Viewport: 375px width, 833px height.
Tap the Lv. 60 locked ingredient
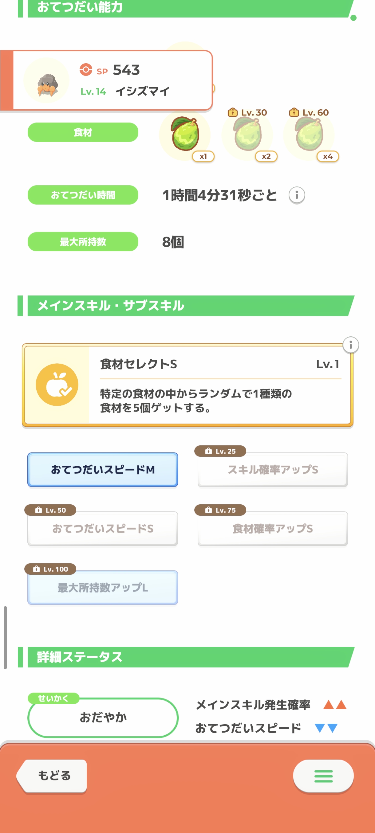click(309, 135)
